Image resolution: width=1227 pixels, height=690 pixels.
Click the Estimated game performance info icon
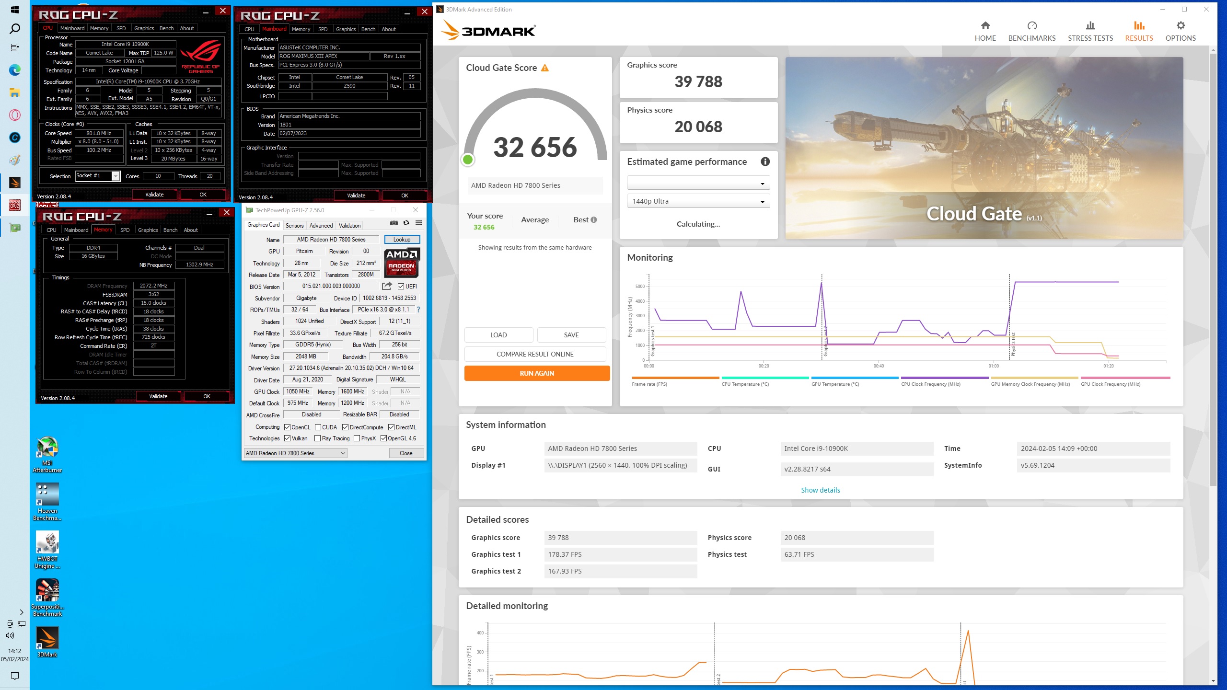pyautogui.click(x=765, y=162)
